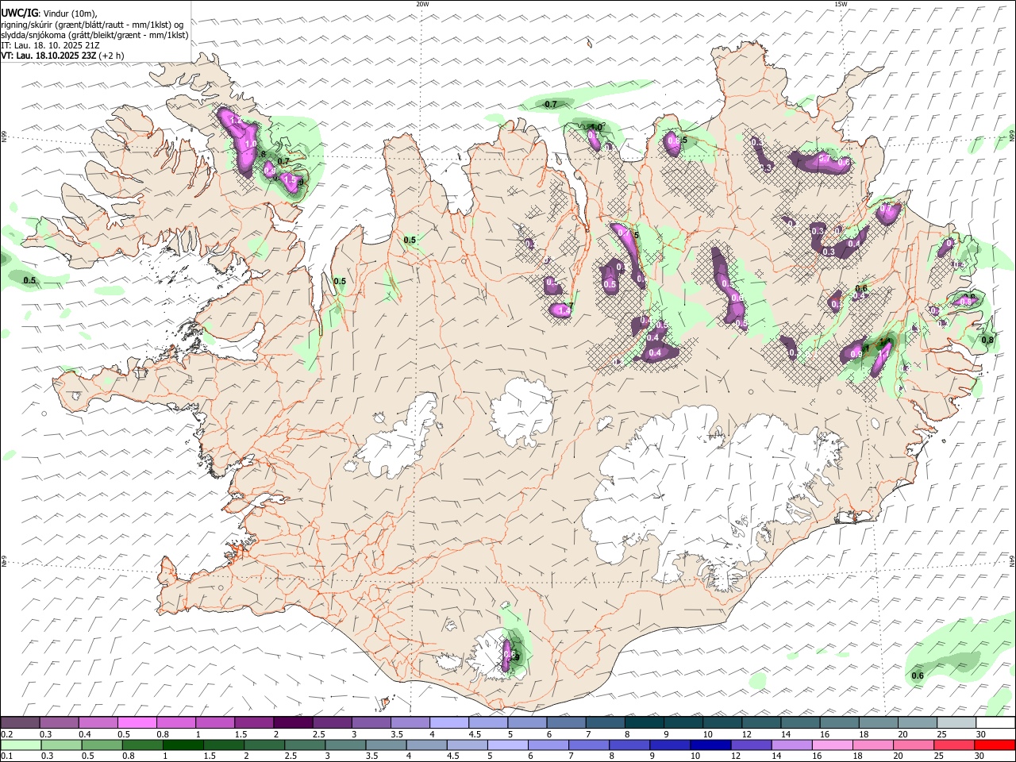The height and width of the screenshot is (762, 1016).
Task: Click the '0.2' value on the legend scale
Action: (x=6, y=734)
